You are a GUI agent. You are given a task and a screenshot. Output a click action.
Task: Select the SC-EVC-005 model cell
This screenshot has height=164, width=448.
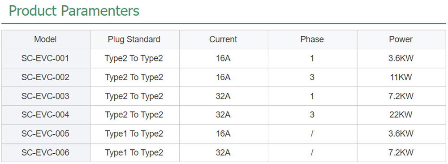(45, 134)
